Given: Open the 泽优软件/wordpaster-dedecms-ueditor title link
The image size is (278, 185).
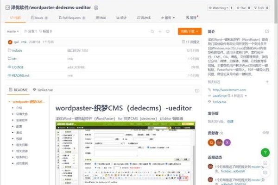Looking at the screenshot, I should pos(51,7).
